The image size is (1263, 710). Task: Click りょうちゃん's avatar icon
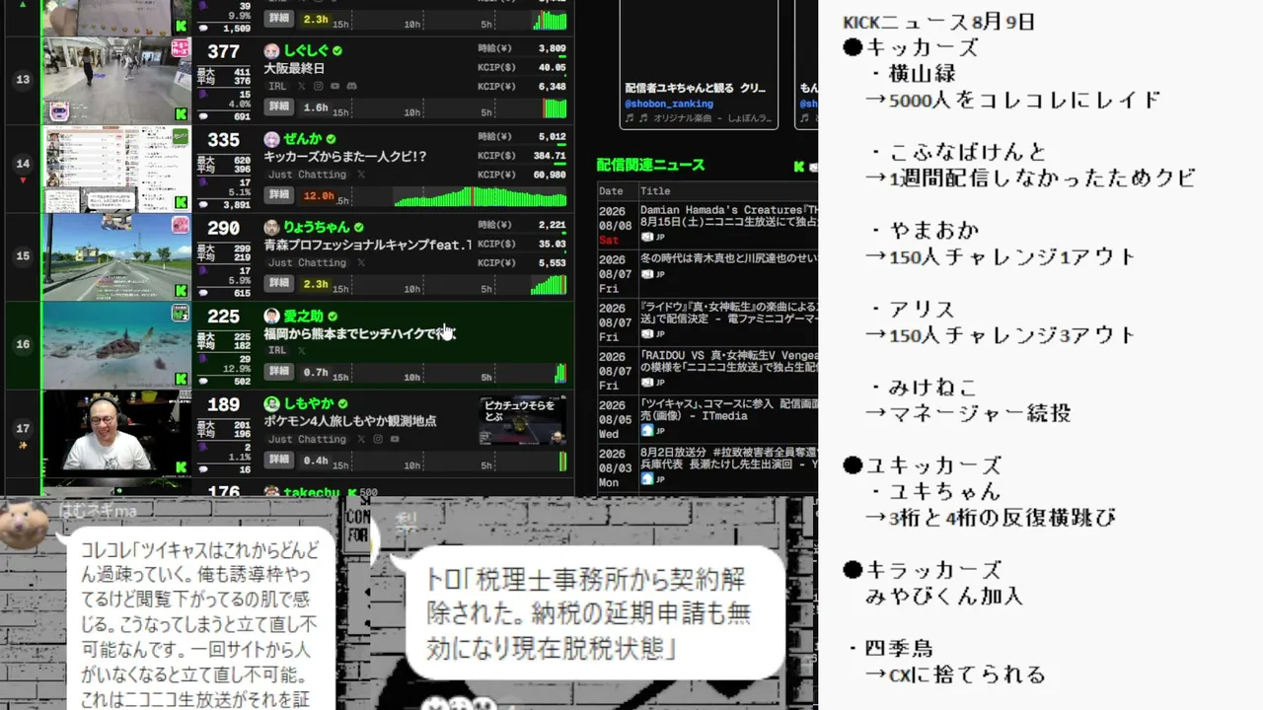click(271, 228)
